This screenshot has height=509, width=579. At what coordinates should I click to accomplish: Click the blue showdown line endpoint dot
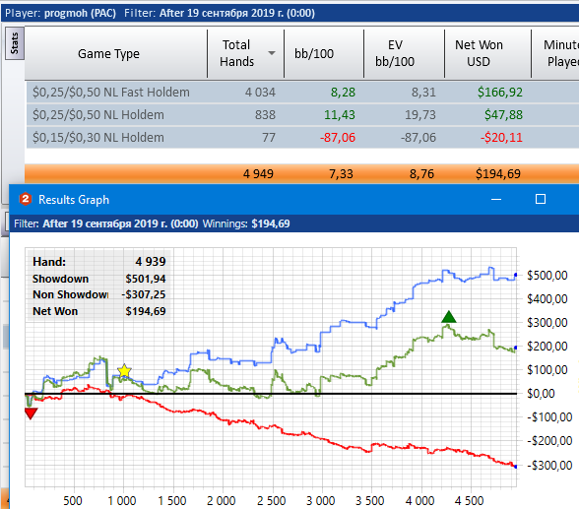[516, 275]
